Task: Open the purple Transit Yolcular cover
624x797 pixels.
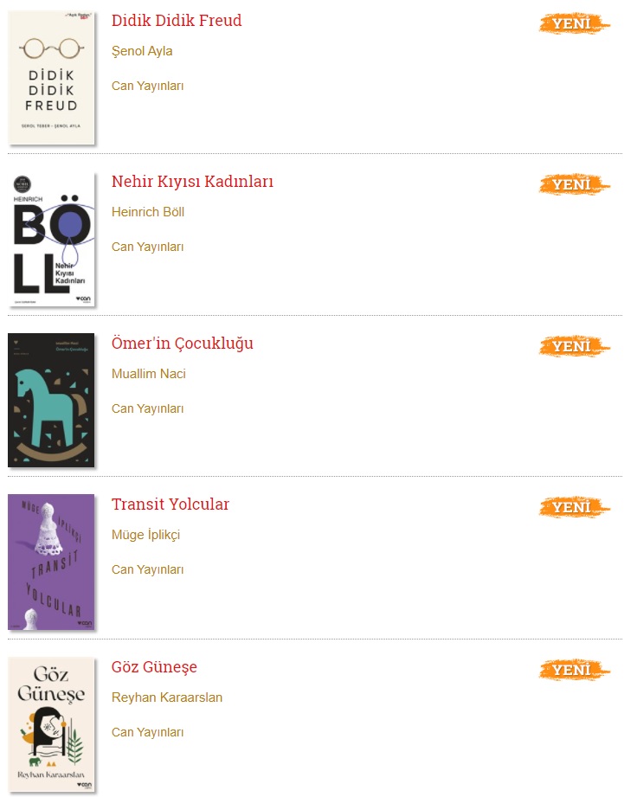Action: pyautogui.click(x=51, y=562)
